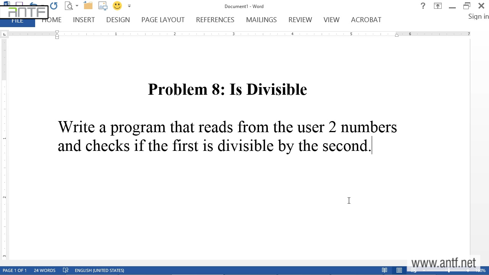This screenshot has height=275, width=489.
Task: Click the Sign in link
Action: (x=478, y=16)
